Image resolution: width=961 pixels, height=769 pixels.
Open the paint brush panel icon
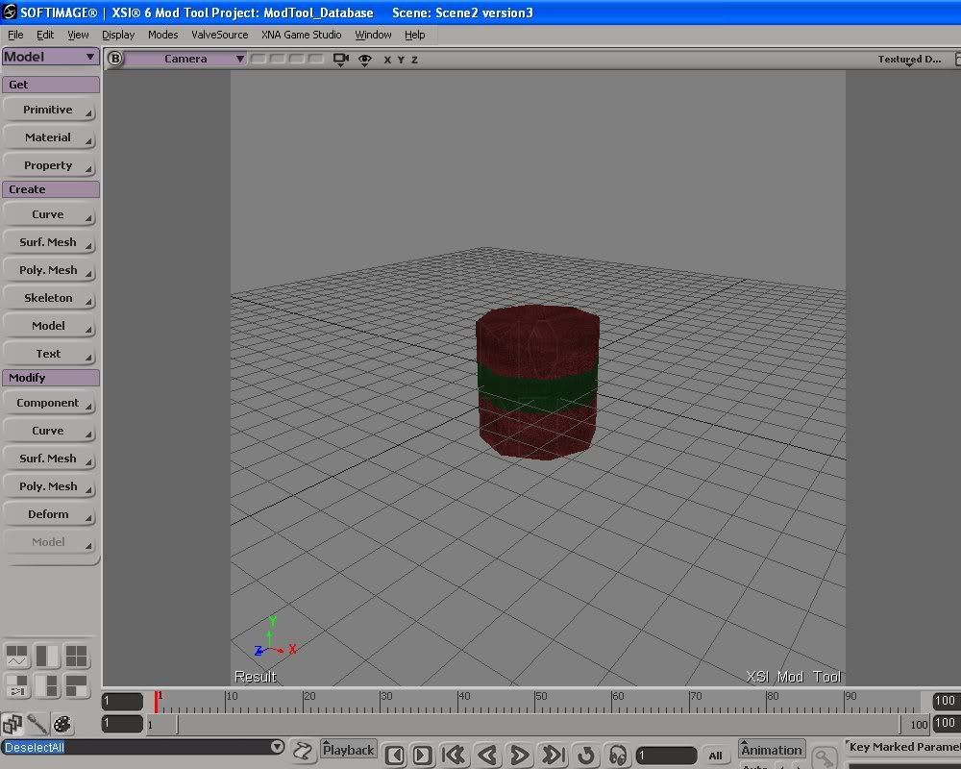coord(37,724)
